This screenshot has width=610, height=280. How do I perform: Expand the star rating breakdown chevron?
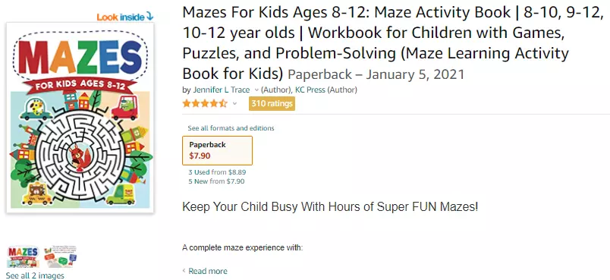[x=234, y=103]
